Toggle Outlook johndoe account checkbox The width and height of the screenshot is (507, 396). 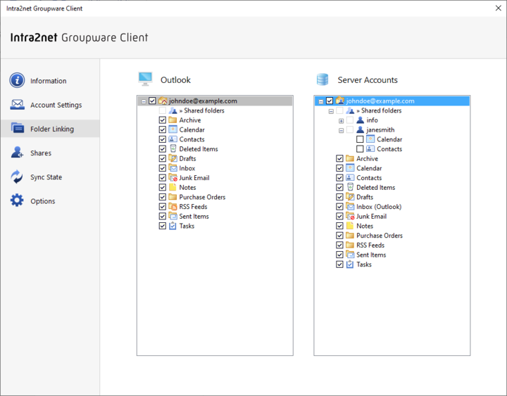tap(152, 101)
